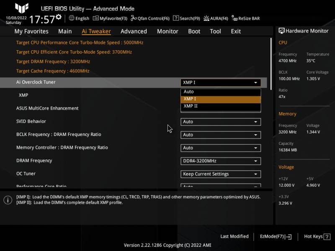Open the Ai Overclock Tuner dropdown
Viewport: 335px width, 251px height.
221,82
